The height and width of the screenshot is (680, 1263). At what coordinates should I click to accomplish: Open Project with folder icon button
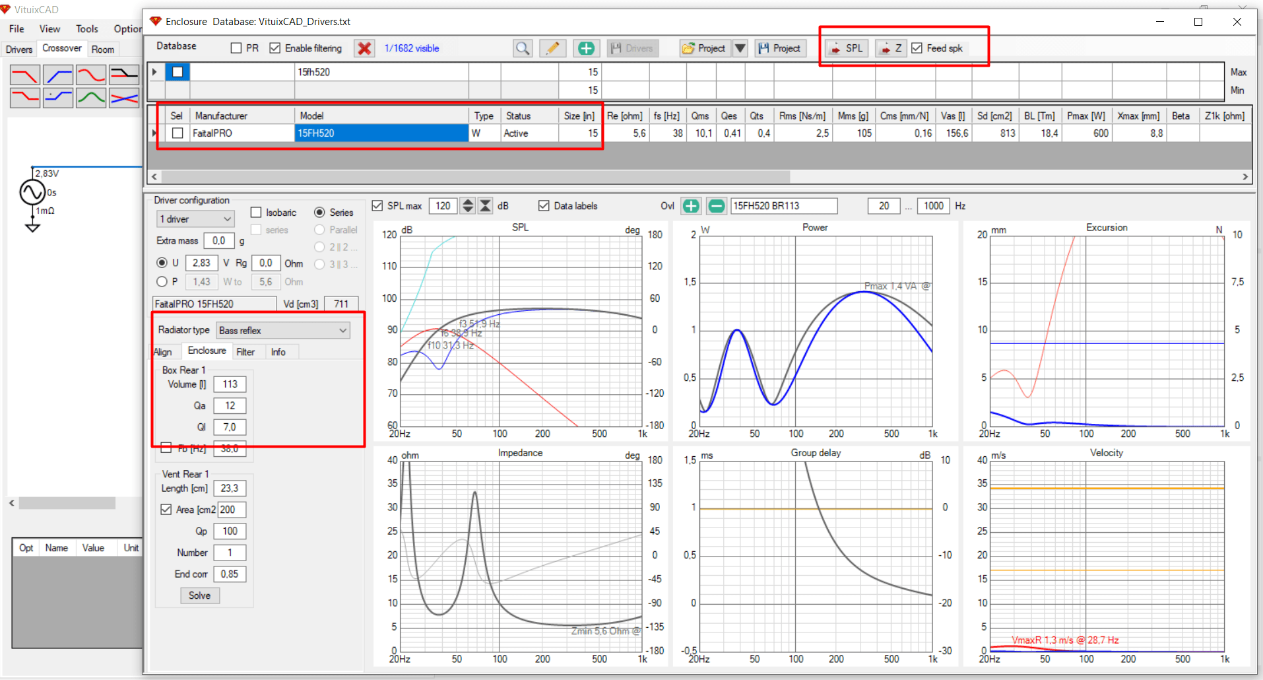[x=705, y=48]
